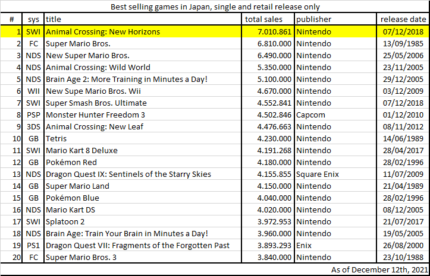The image size is (430, 276).
Task: Click the table title 'Best selling games in Japan'
Action: pos(215,7)
